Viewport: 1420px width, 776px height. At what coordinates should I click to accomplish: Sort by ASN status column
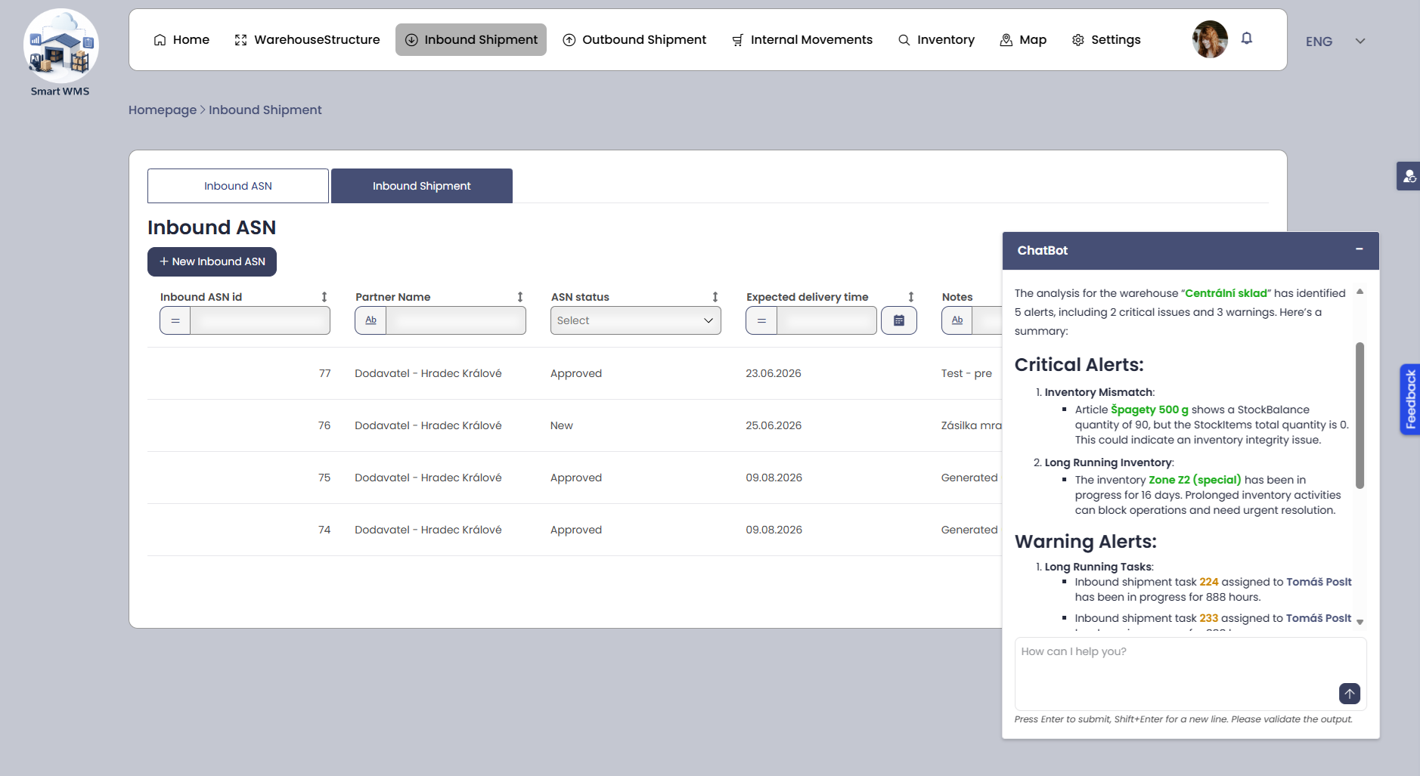pos(715,297)
